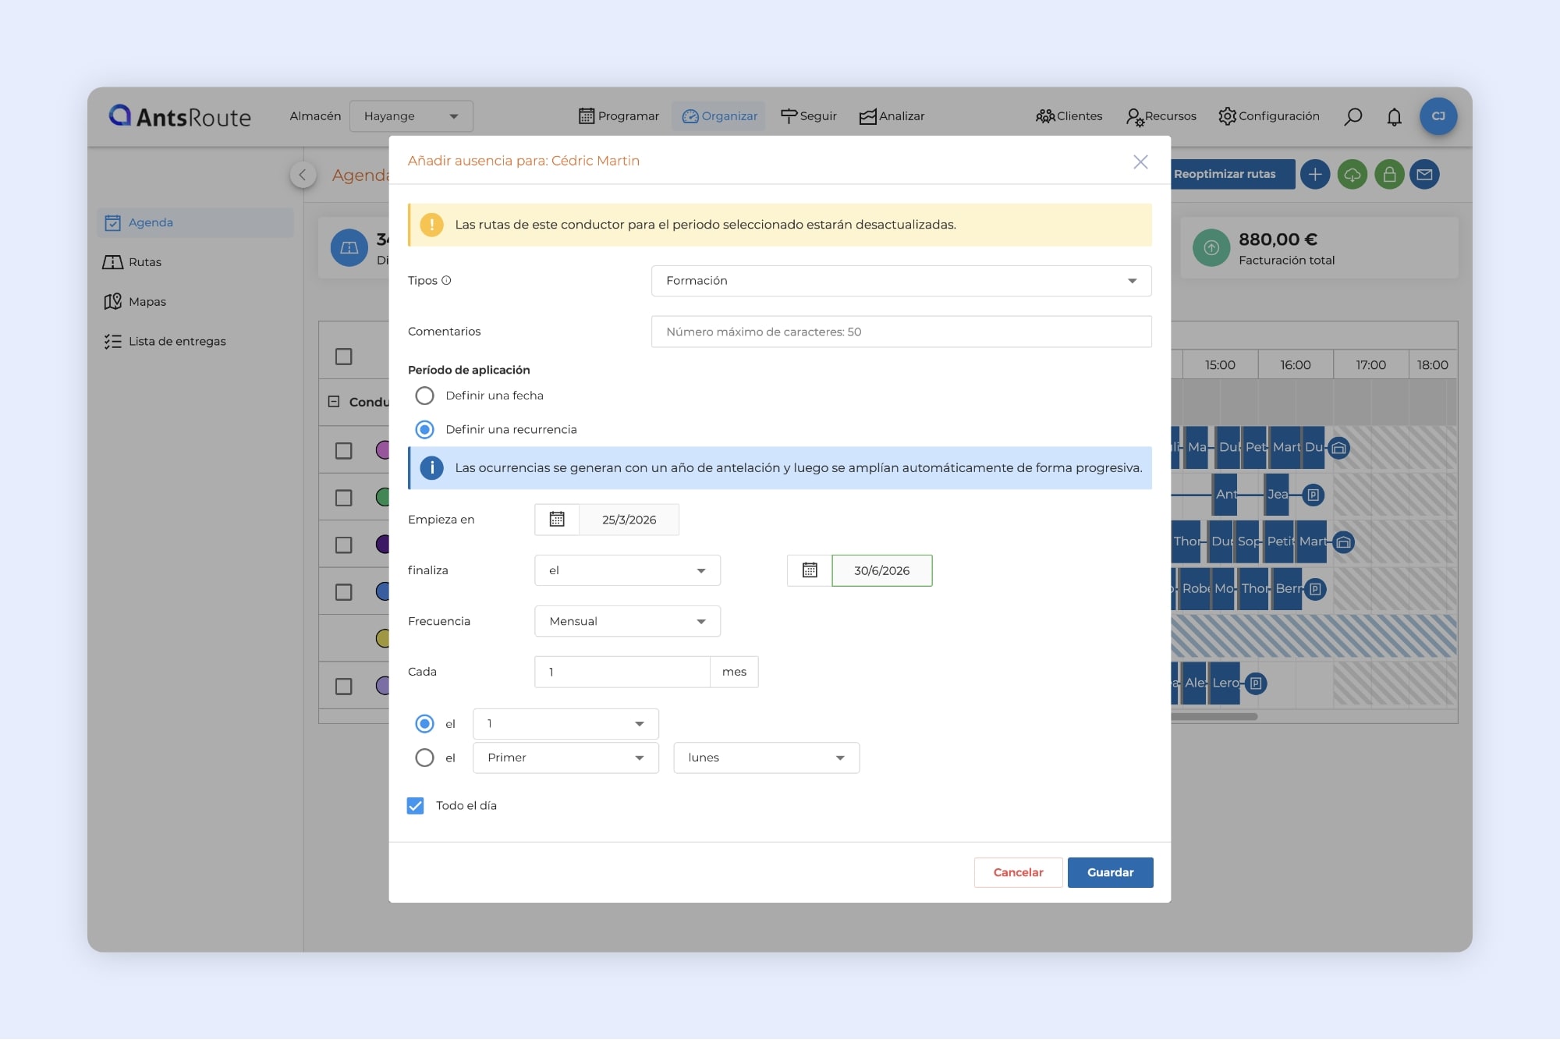Expand the Frecuencia dropdown set to Mensual

click(627, 621)
